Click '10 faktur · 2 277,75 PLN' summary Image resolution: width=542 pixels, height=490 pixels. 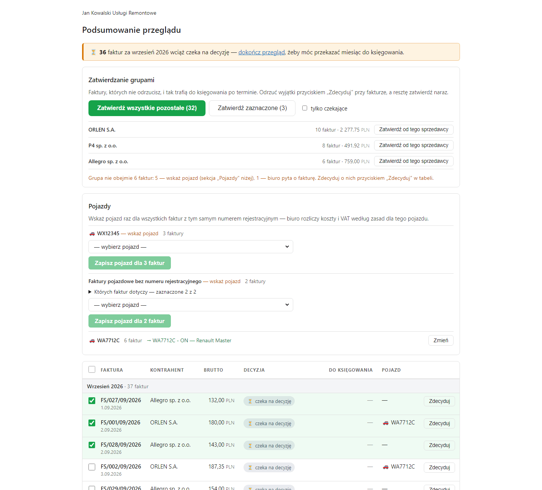pos(342,130)
